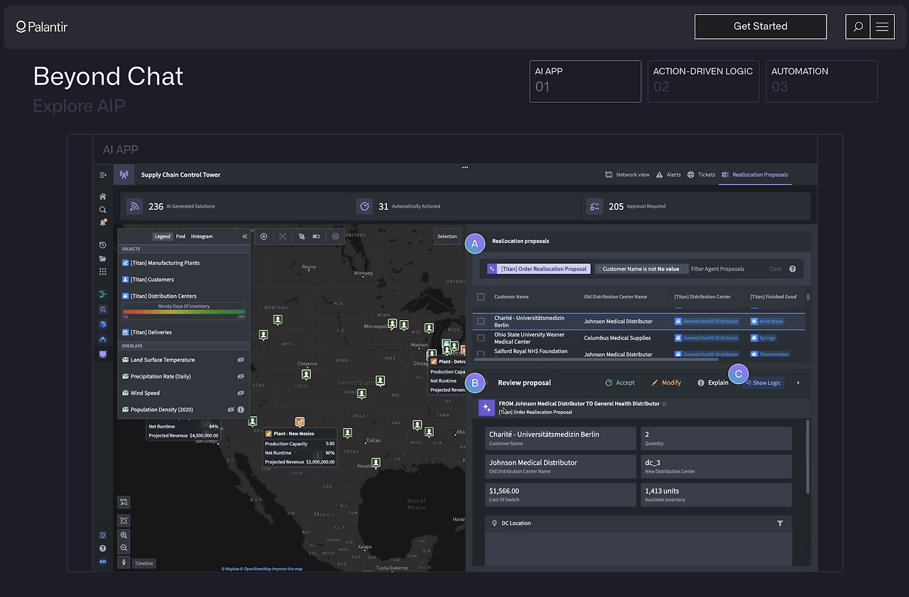909x597 pixels.
Task: Open recent history clock icon
Action: (x=103, y=245)
